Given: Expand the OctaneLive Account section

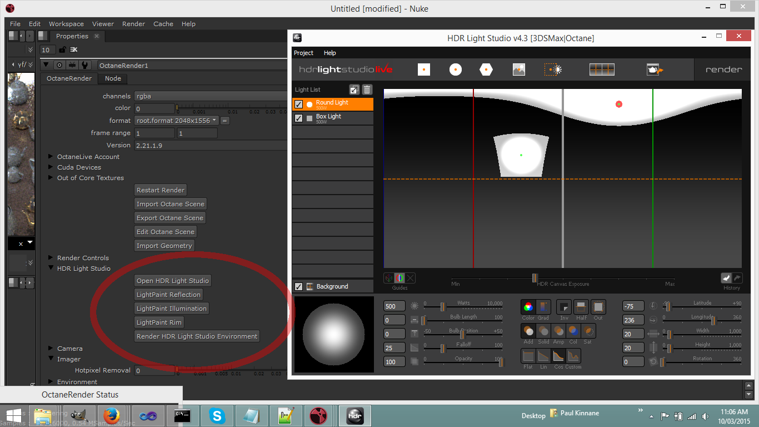Looking at the screenshot, I should 51,157.
